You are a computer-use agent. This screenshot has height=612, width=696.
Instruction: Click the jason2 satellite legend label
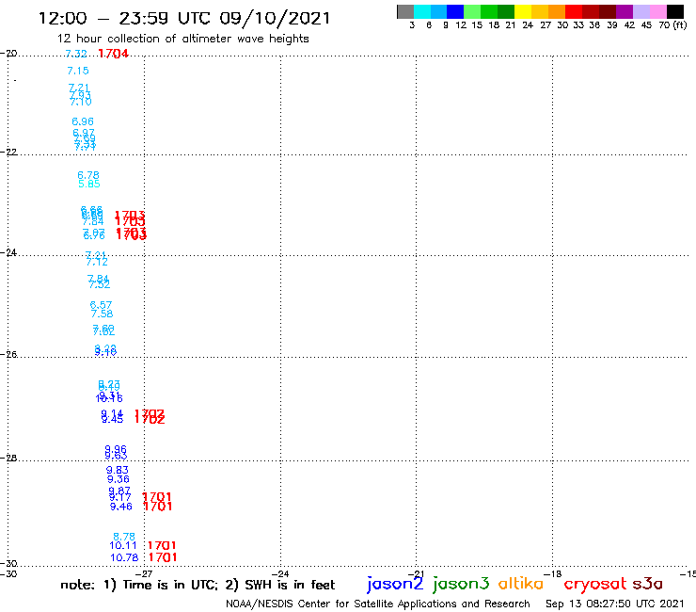coord(395,585)
